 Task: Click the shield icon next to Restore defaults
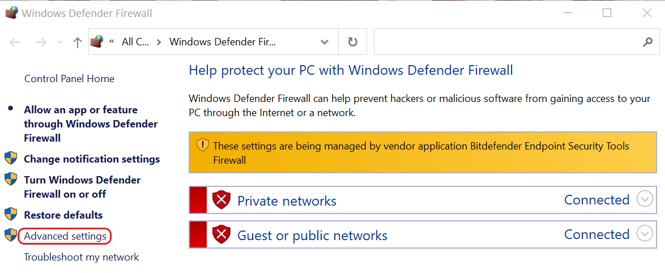[x=11, y=214]
